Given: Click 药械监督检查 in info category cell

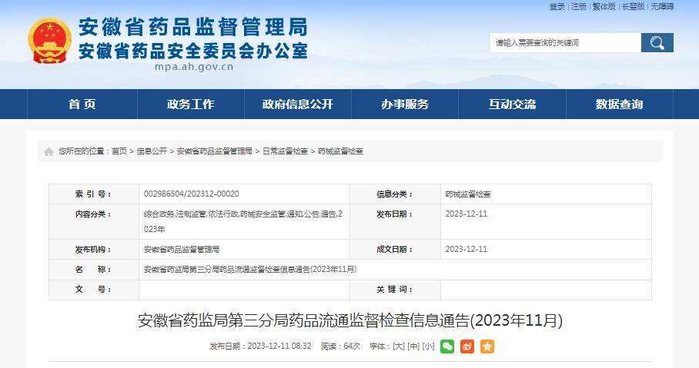Looking at the screenshot, I should 468,194.
